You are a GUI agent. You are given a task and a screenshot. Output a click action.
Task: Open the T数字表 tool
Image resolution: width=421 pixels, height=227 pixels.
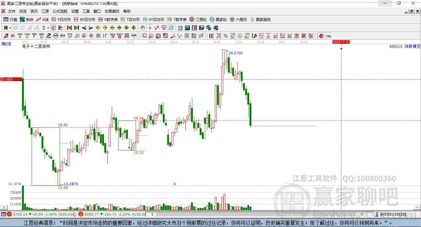pos(177,20)
